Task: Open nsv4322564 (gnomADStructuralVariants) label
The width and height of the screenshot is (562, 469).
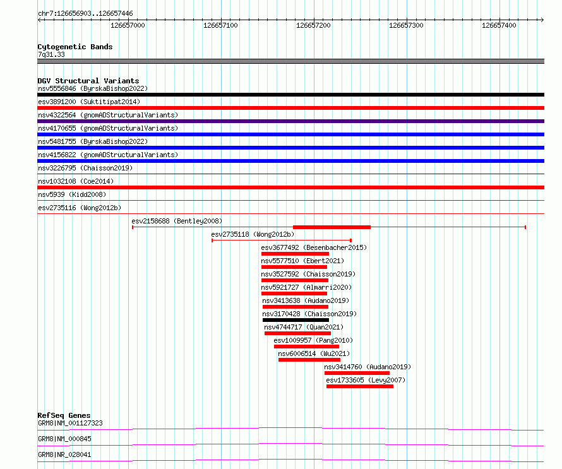Action: point(108,115)
